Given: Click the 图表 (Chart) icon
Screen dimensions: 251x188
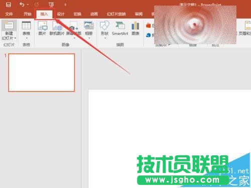Looking at the screenshot, I should pos(135,26).
